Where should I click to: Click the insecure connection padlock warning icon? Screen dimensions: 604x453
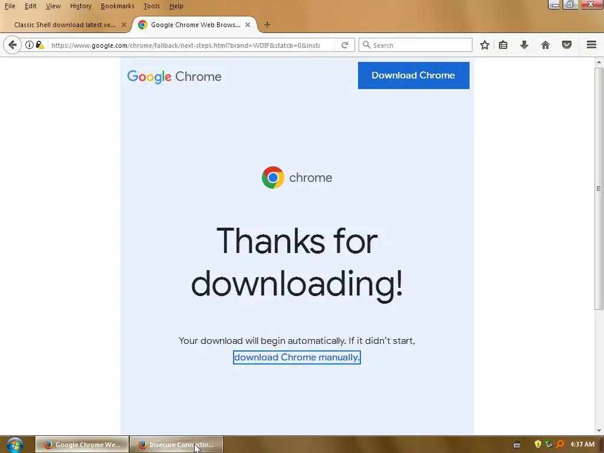40,45
